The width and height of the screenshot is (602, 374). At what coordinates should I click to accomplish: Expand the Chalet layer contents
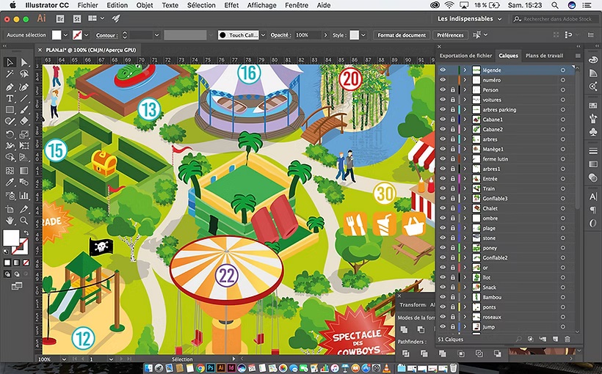[x=465, y=208]
